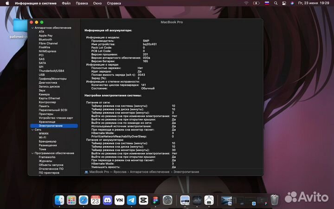Collapse the Программное обеспечение section

(x=32, y=153)
